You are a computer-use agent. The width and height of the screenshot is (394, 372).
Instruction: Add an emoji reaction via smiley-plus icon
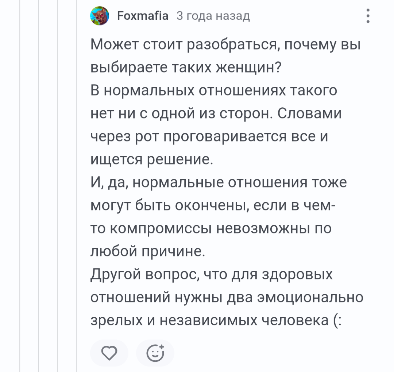tap(155, 353)
